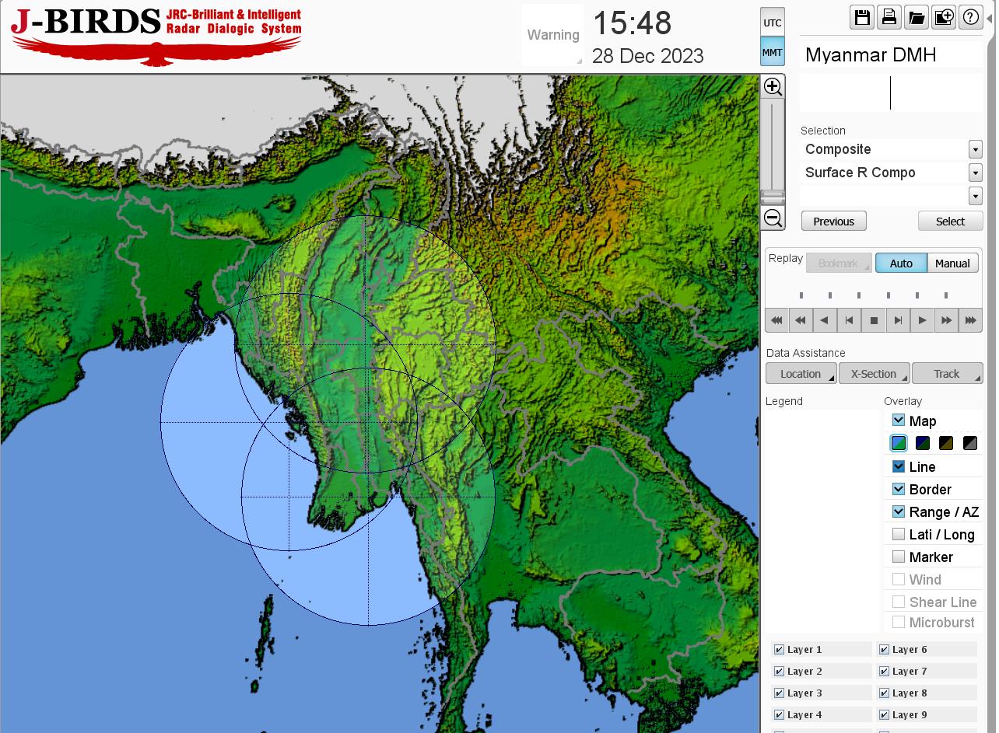The image size is (999, 733).
Task: Click the Select button
Action: (950, 222)
